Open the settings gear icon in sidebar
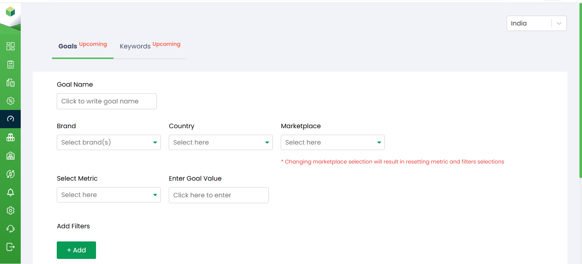582x264 pixels. (11, 210)
